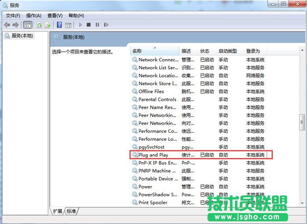Click the Refresh toolbar icon
Image resolution: width=307 pixels, height=224 pixels.
pyautogui.click(x=39, y=25)
